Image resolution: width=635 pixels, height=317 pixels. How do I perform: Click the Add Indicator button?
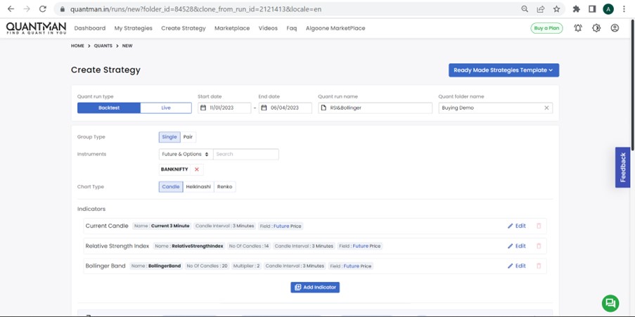tap(315, 287)
